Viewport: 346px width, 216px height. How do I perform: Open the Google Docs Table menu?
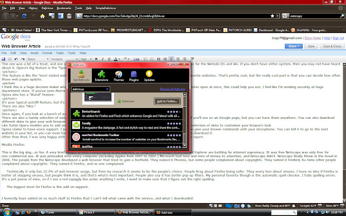(60, 53)
